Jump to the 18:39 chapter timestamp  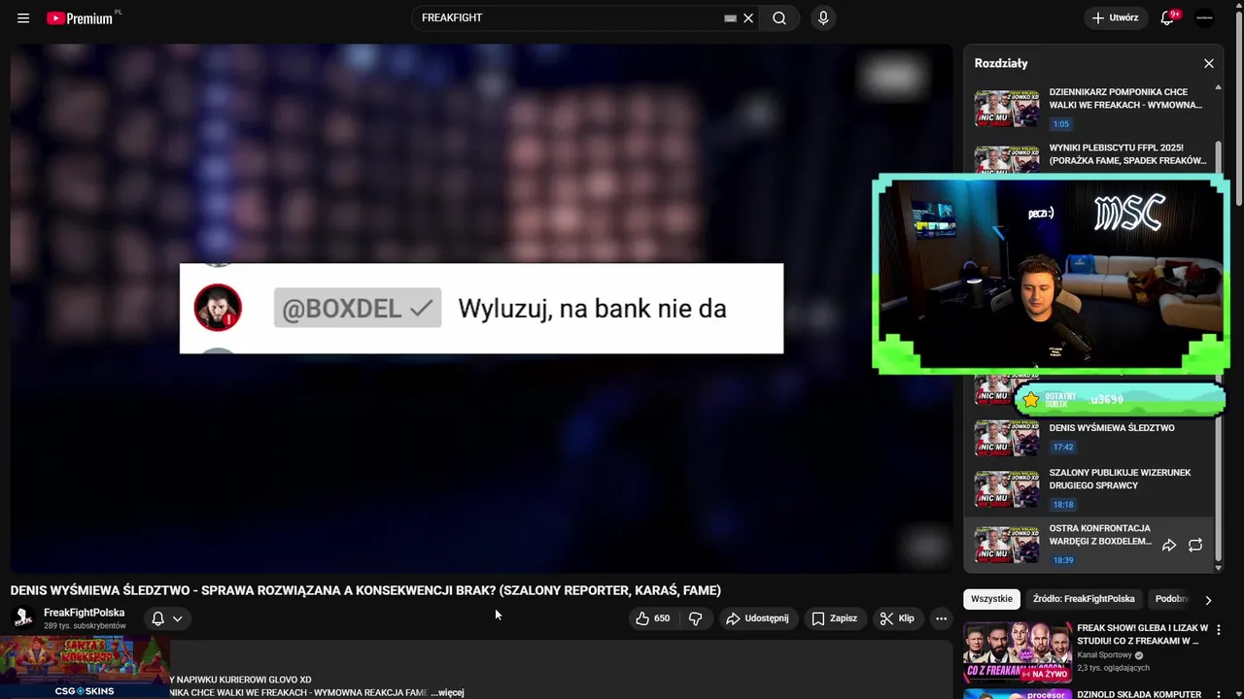tap(1063, 560)
